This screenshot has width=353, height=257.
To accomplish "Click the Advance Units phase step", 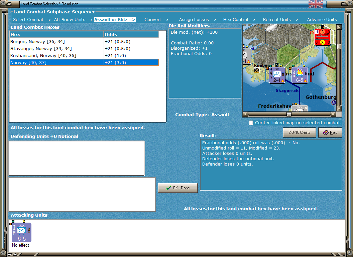I will tap(322, 20).
